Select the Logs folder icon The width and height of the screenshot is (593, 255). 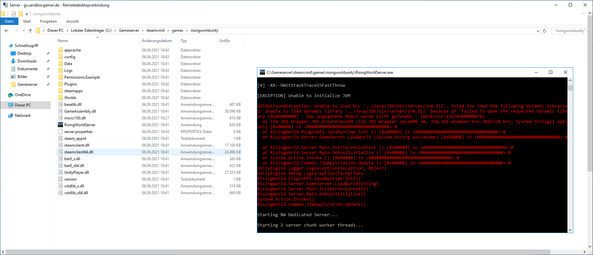(x=60, y=71)
